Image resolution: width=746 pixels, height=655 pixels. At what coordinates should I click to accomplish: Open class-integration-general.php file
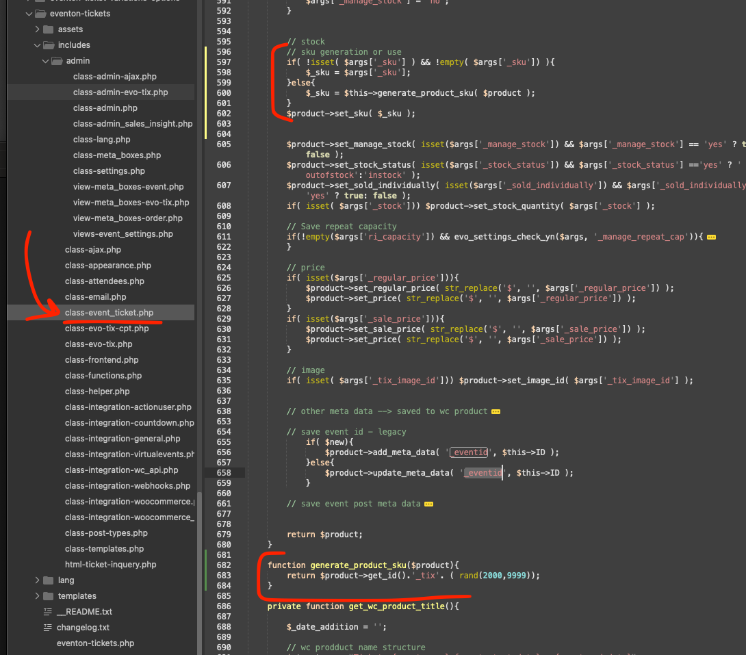[123, 438]
